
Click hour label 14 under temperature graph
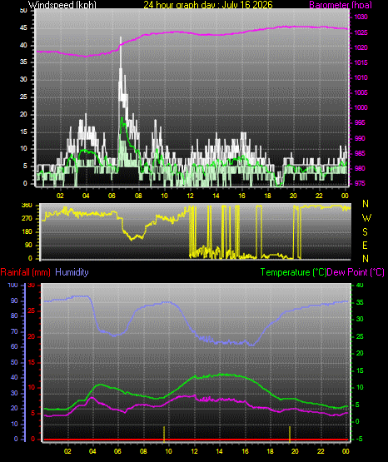tap(219, 451)
